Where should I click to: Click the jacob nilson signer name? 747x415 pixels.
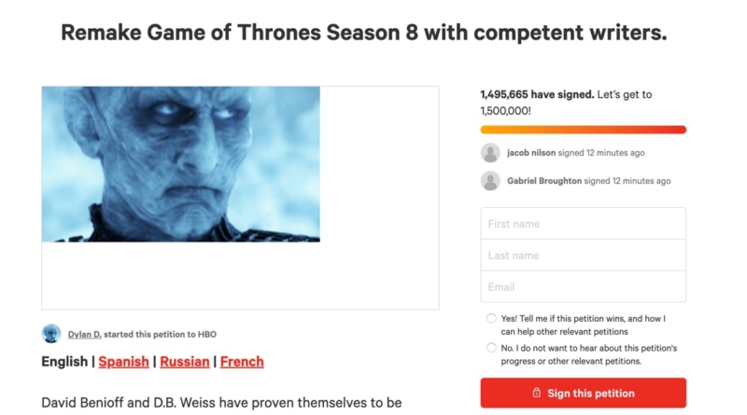(531, 153)
